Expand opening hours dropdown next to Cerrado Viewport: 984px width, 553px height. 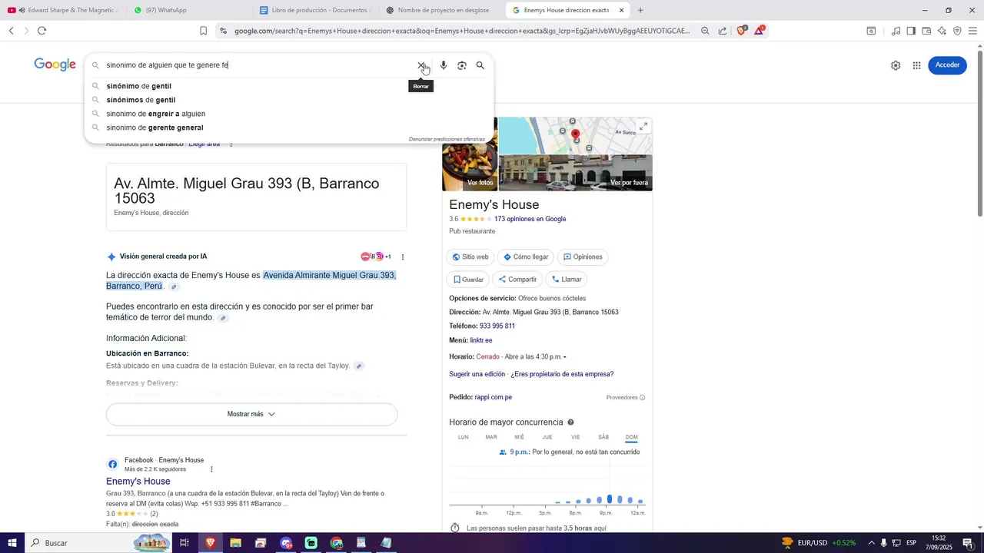(x=565, y=357)
